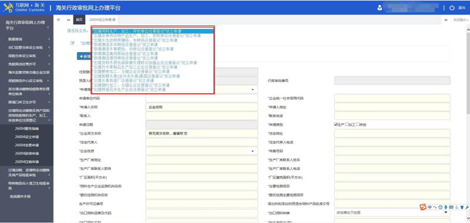Screen dimensions: 470x223
Task: Select "出境竹木草制品生产加工企业注册登记" option
Action: point(135,67)
